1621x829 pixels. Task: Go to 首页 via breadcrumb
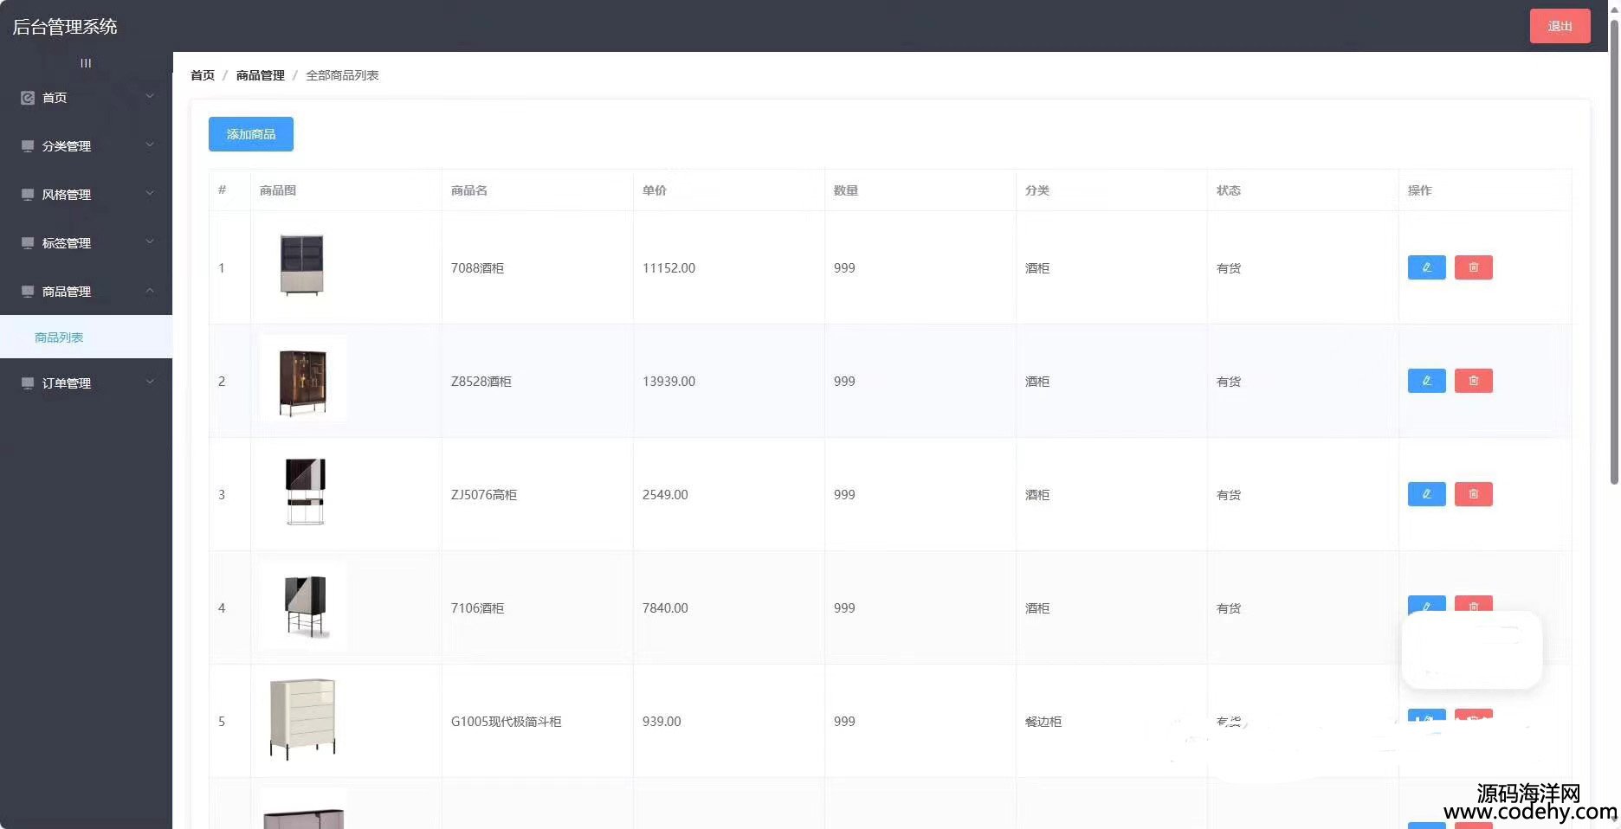(x=203, y=75)
